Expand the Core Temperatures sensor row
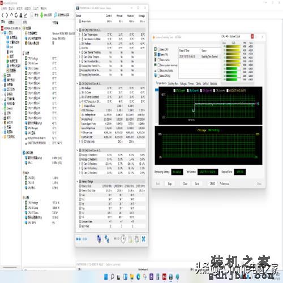Screen dimensions: 283x283 pyautogui.click(x=80, y=35)
